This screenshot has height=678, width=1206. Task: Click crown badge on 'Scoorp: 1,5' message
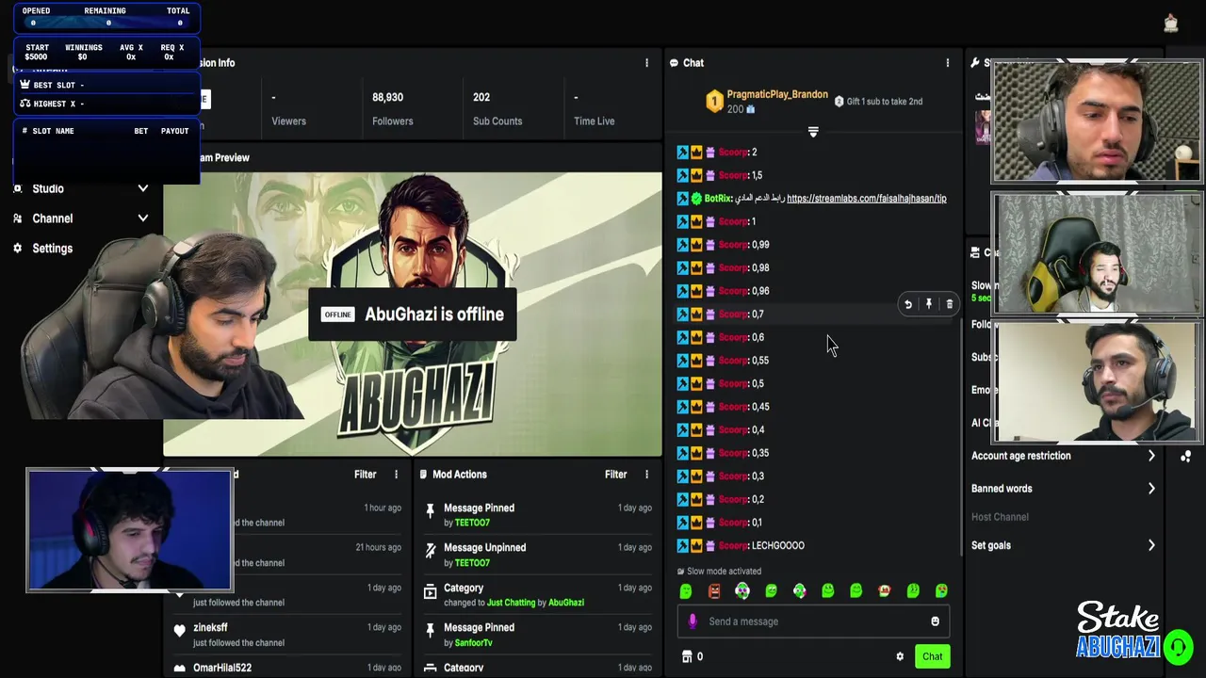697,175
